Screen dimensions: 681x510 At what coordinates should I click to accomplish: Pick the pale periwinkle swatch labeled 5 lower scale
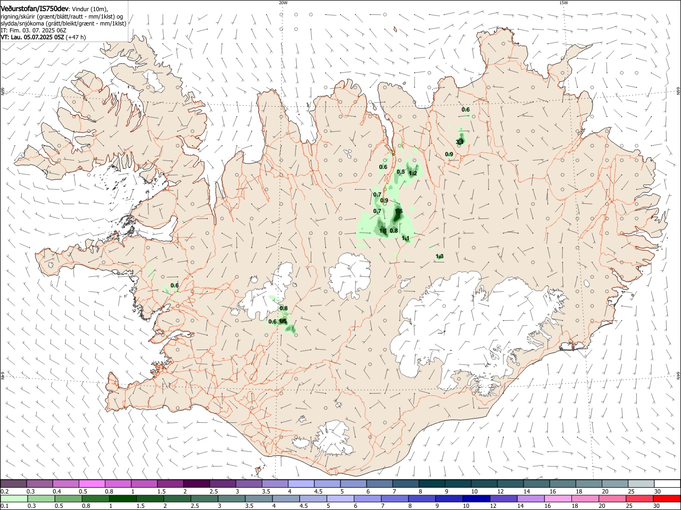tap(340, 498)
